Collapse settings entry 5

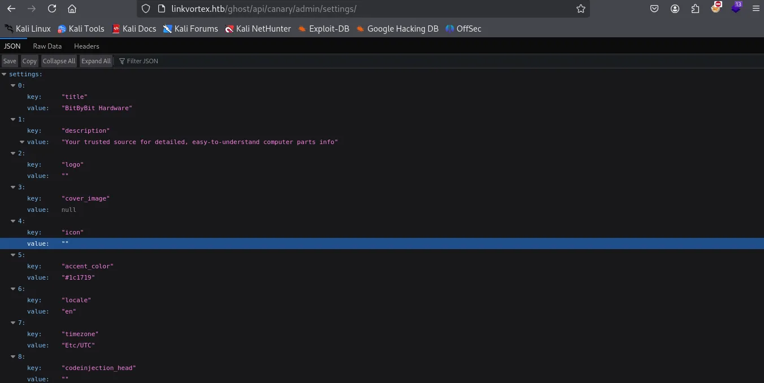click(x=14, y=255)
